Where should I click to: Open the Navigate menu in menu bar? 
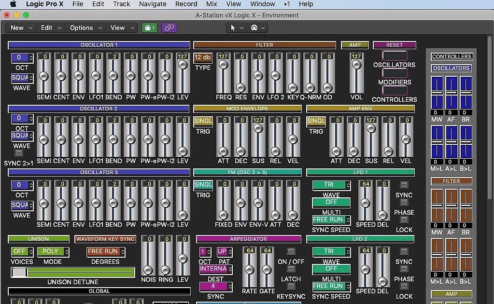pyautogui.click(x=153, y=4)
